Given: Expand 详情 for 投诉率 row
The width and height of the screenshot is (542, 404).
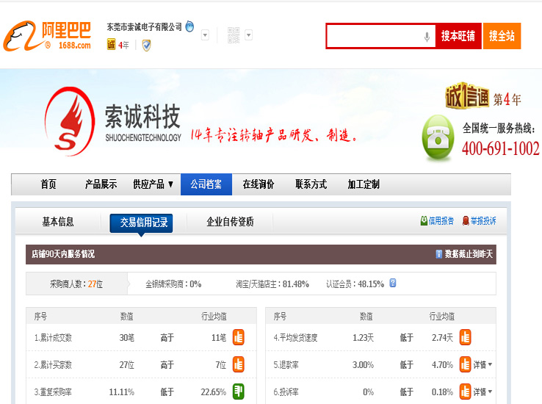Looking at the screenshot, I should tap(483, 392).
